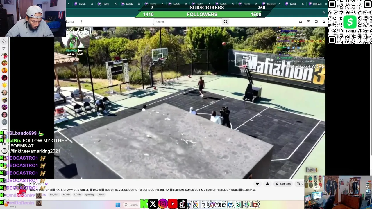
Task: Bookmark page with the star icon
Action: (x=324, y=12)
